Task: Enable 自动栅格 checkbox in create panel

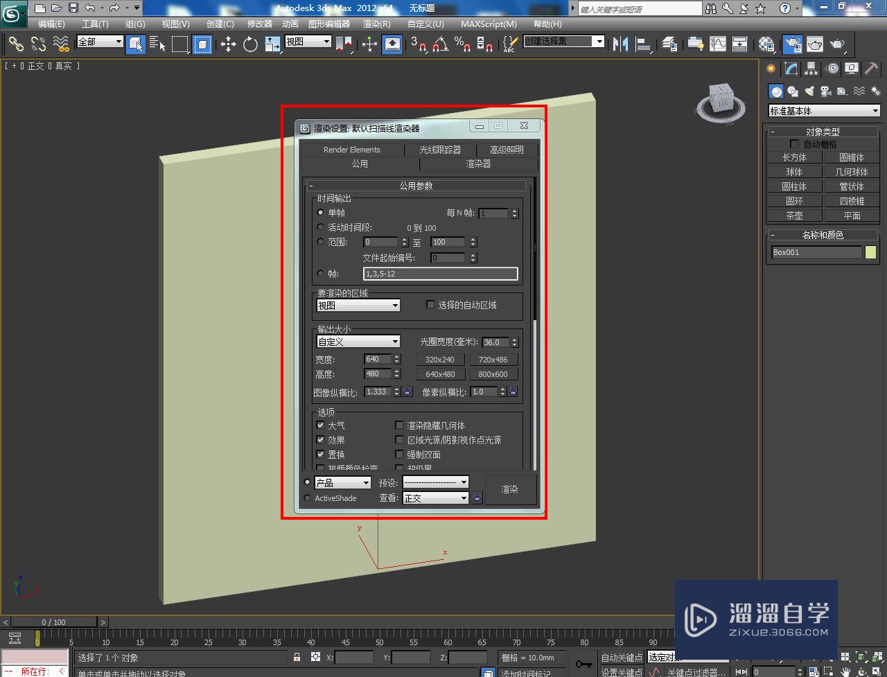Action: 795,144
